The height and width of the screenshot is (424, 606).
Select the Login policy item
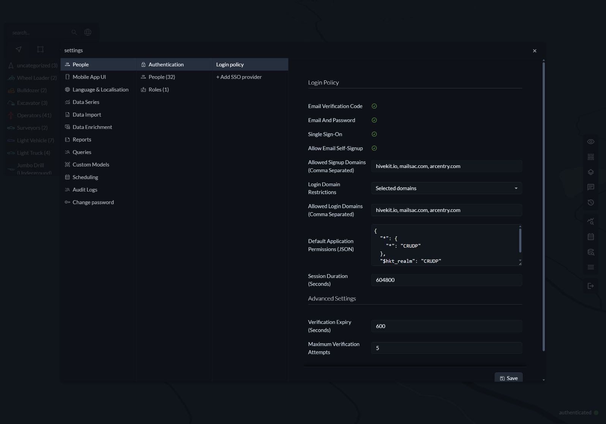(x=250, y=64)
